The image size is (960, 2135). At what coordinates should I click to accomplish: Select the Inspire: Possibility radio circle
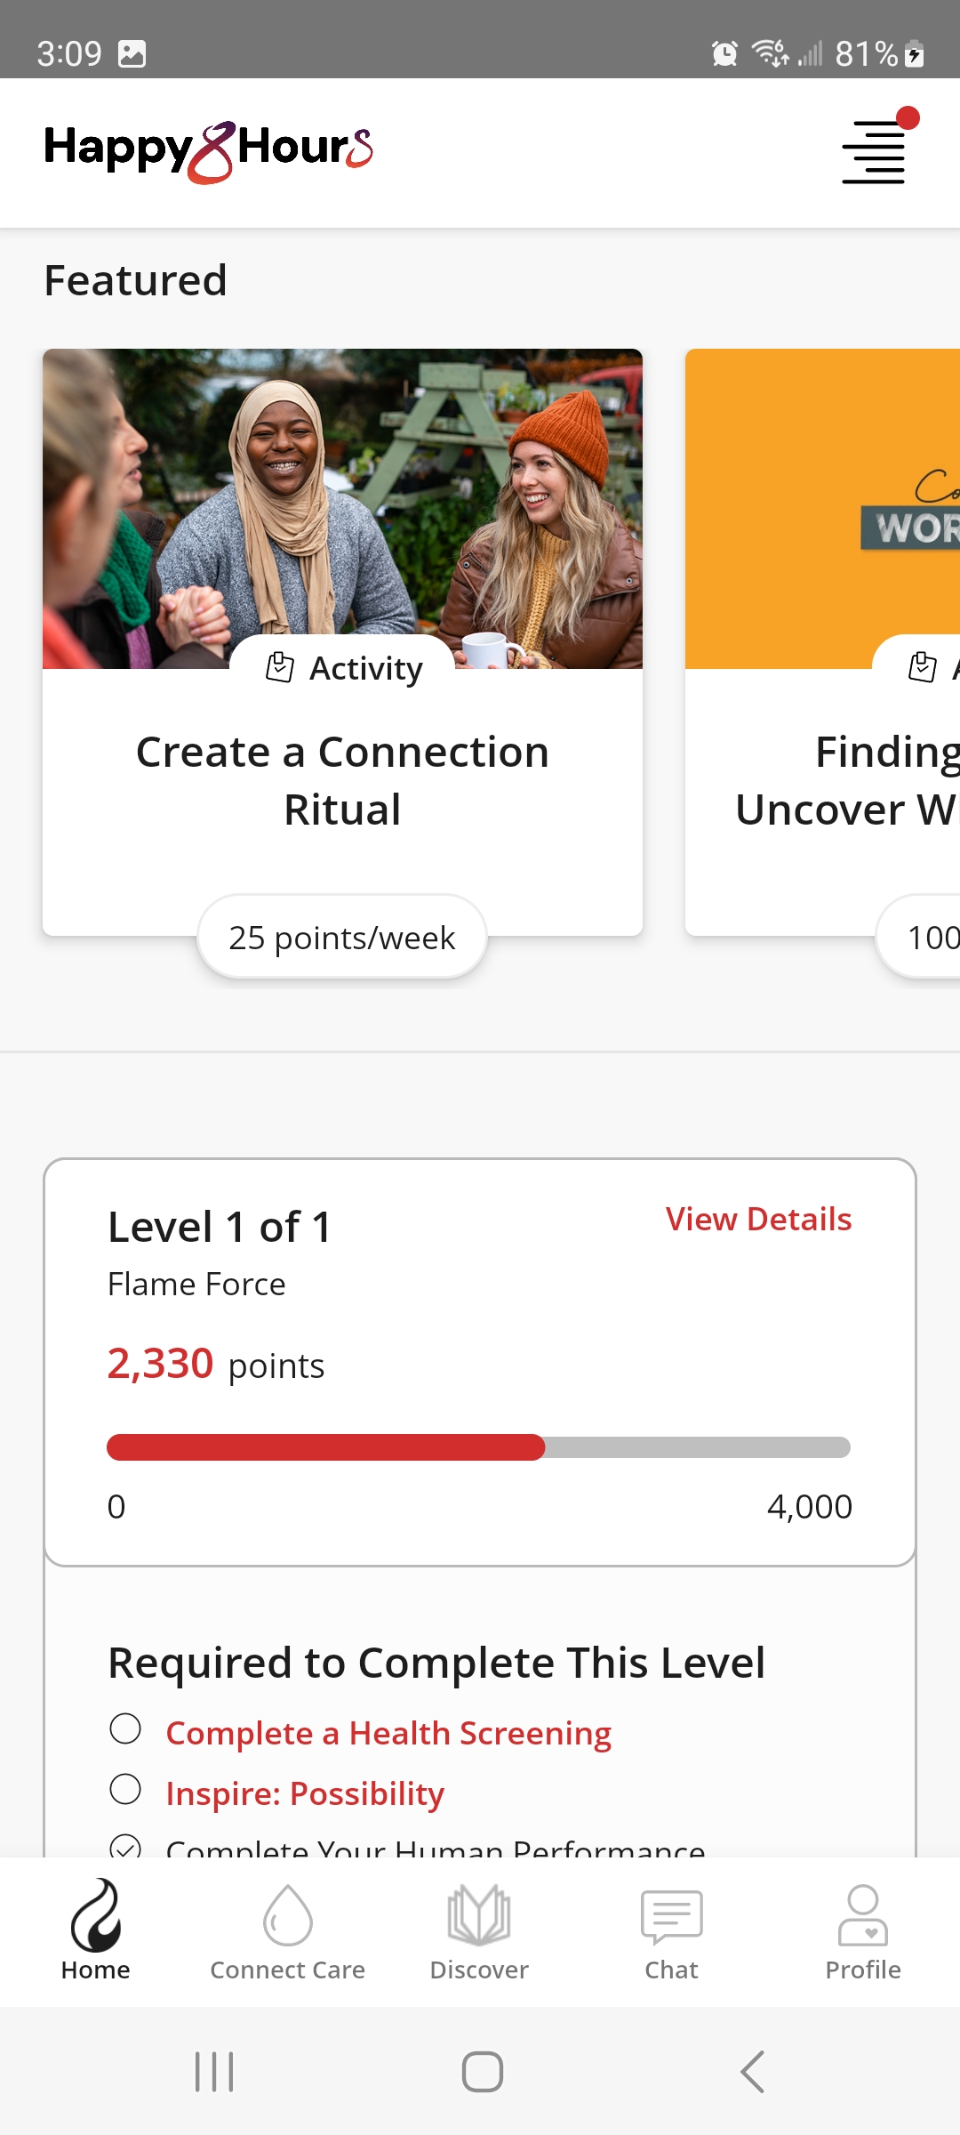coord(125,1789)
